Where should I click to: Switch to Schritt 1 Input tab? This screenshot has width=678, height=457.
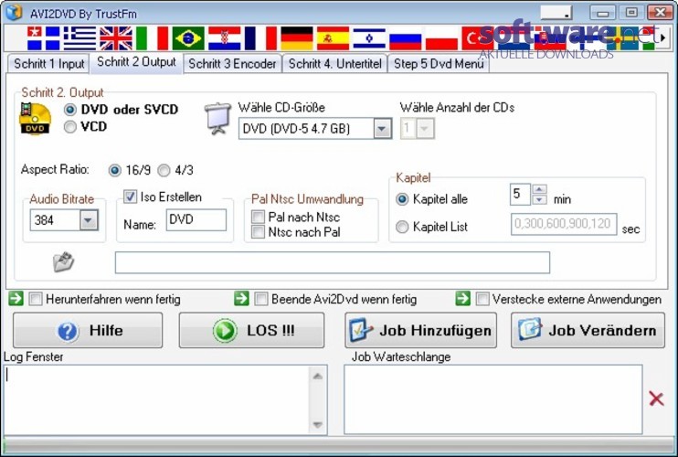point(48,64)
